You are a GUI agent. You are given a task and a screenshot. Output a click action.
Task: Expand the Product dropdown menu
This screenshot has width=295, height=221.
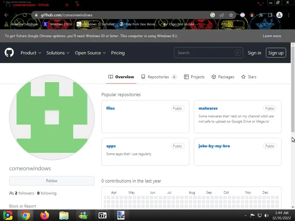(x=31, y=53)
